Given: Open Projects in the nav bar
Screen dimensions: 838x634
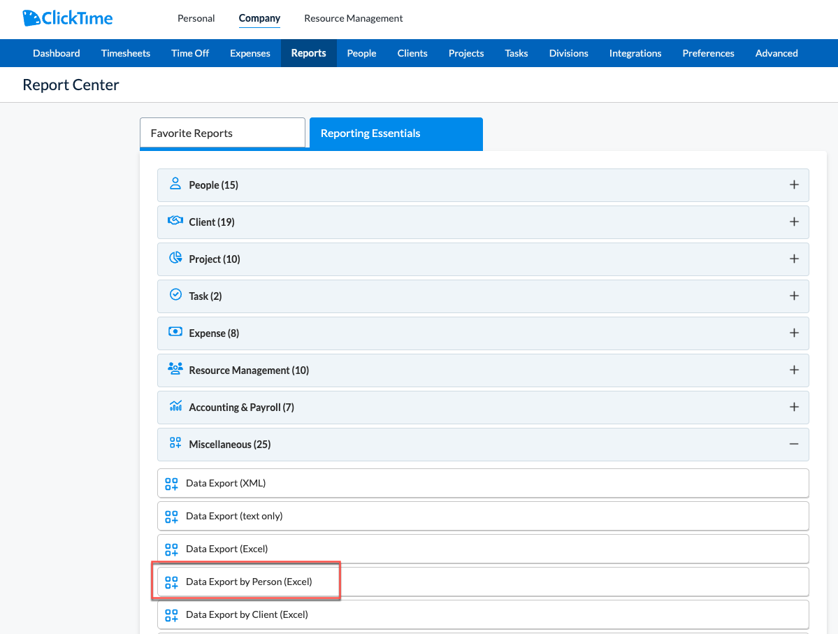Looking at the screenshot, I should click(x=466, y=53).
